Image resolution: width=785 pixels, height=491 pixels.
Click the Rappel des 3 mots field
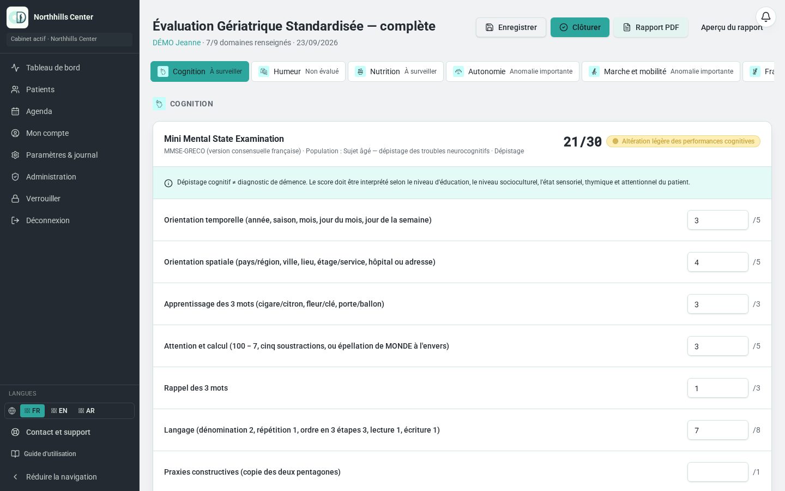click(x=718, y=388)
